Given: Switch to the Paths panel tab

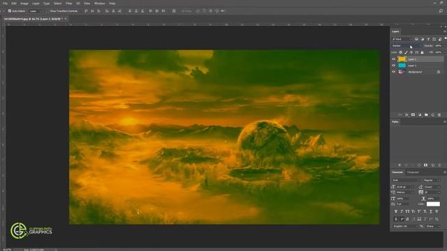Looking at the screenshot, I should 395,122.
